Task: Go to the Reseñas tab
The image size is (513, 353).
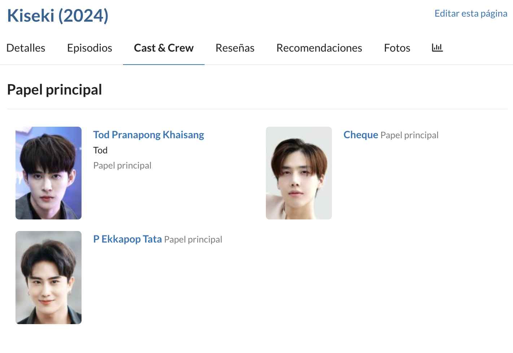Action: coord(235,48)
